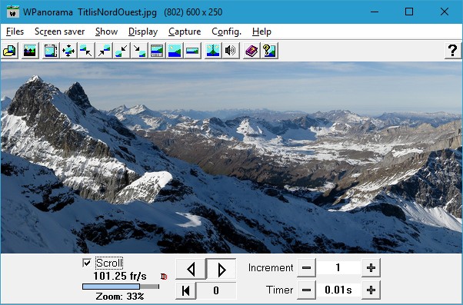Viewport: 463px width, 305px height.
Task: Click the small red icon beside frame rate
Action: (x=164, y=277)
